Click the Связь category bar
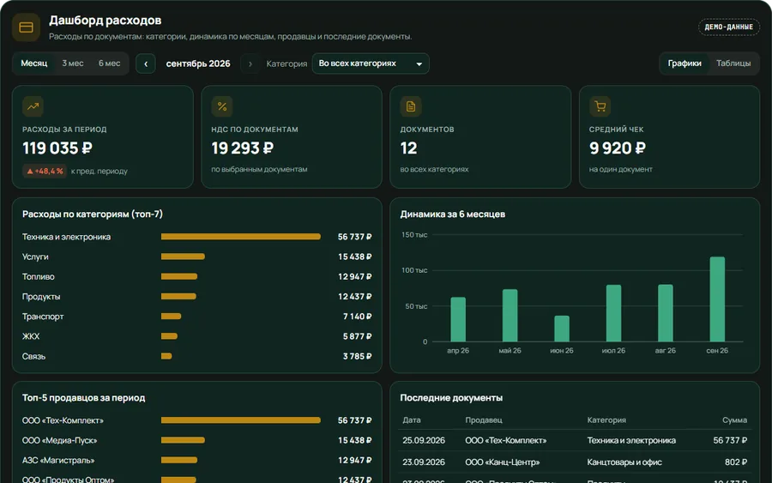772x483 pixels. click(166, 356)
